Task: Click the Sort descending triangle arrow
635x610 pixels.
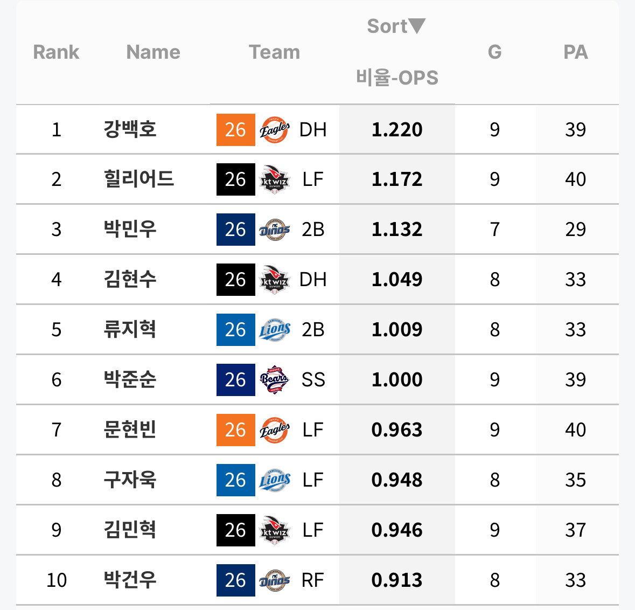Action: 417,26
